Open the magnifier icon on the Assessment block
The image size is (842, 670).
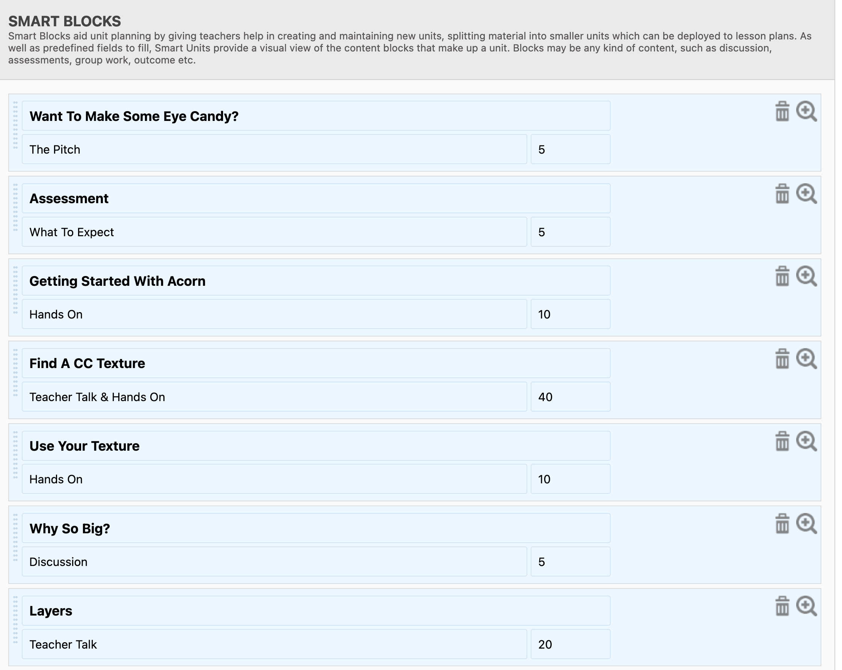point(806,194)
